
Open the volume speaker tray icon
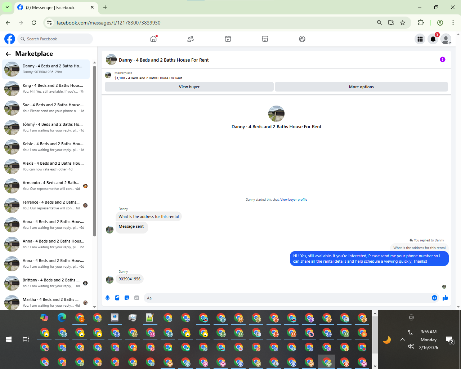point(411,347)
